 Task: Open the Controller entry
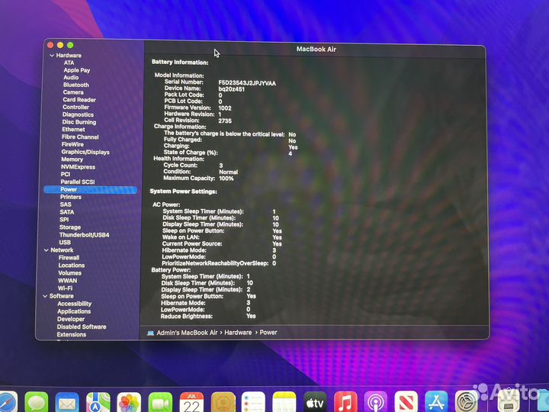[75, 108]
